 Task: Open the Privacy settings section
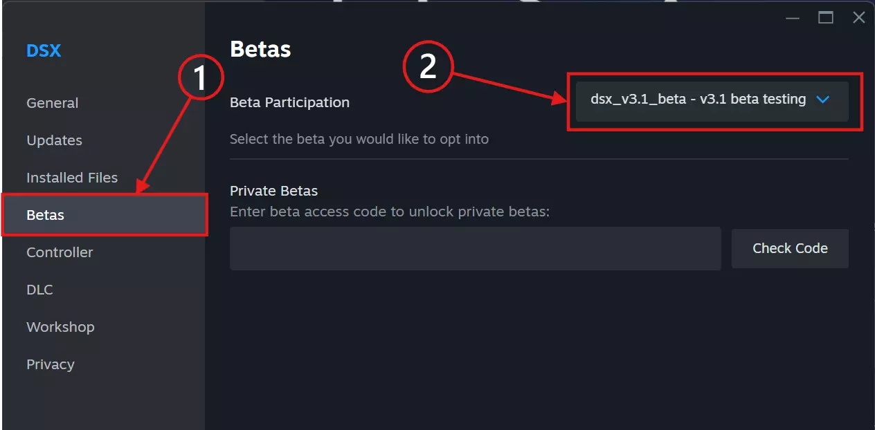[x=50, y=364]
